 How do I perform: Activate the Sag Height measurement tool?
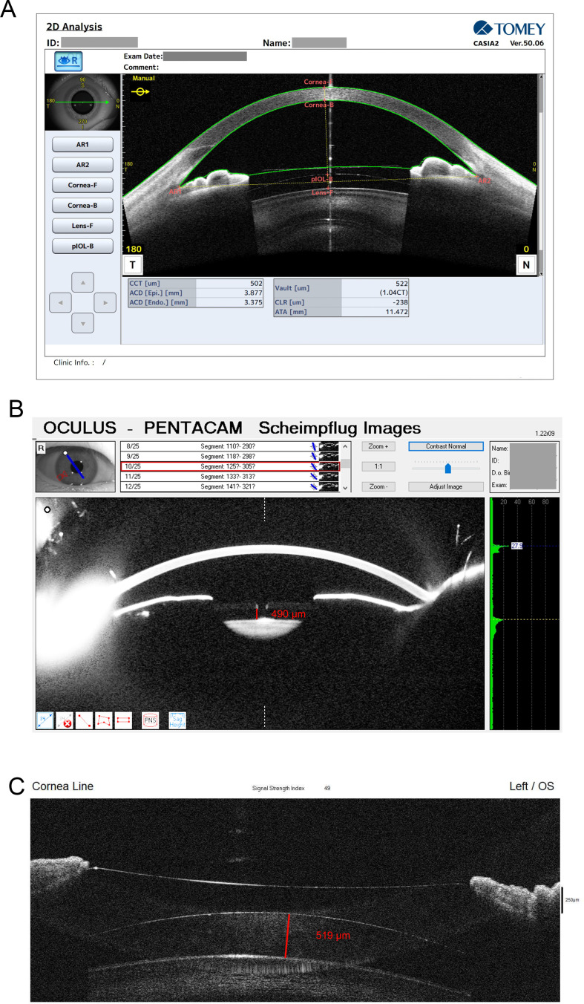(177, 720)
